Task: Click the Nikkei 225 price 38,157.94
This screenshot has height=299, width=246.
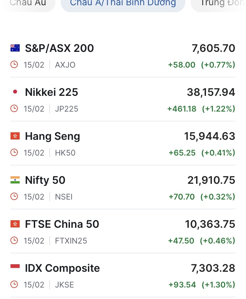Action: click(211, 92)
